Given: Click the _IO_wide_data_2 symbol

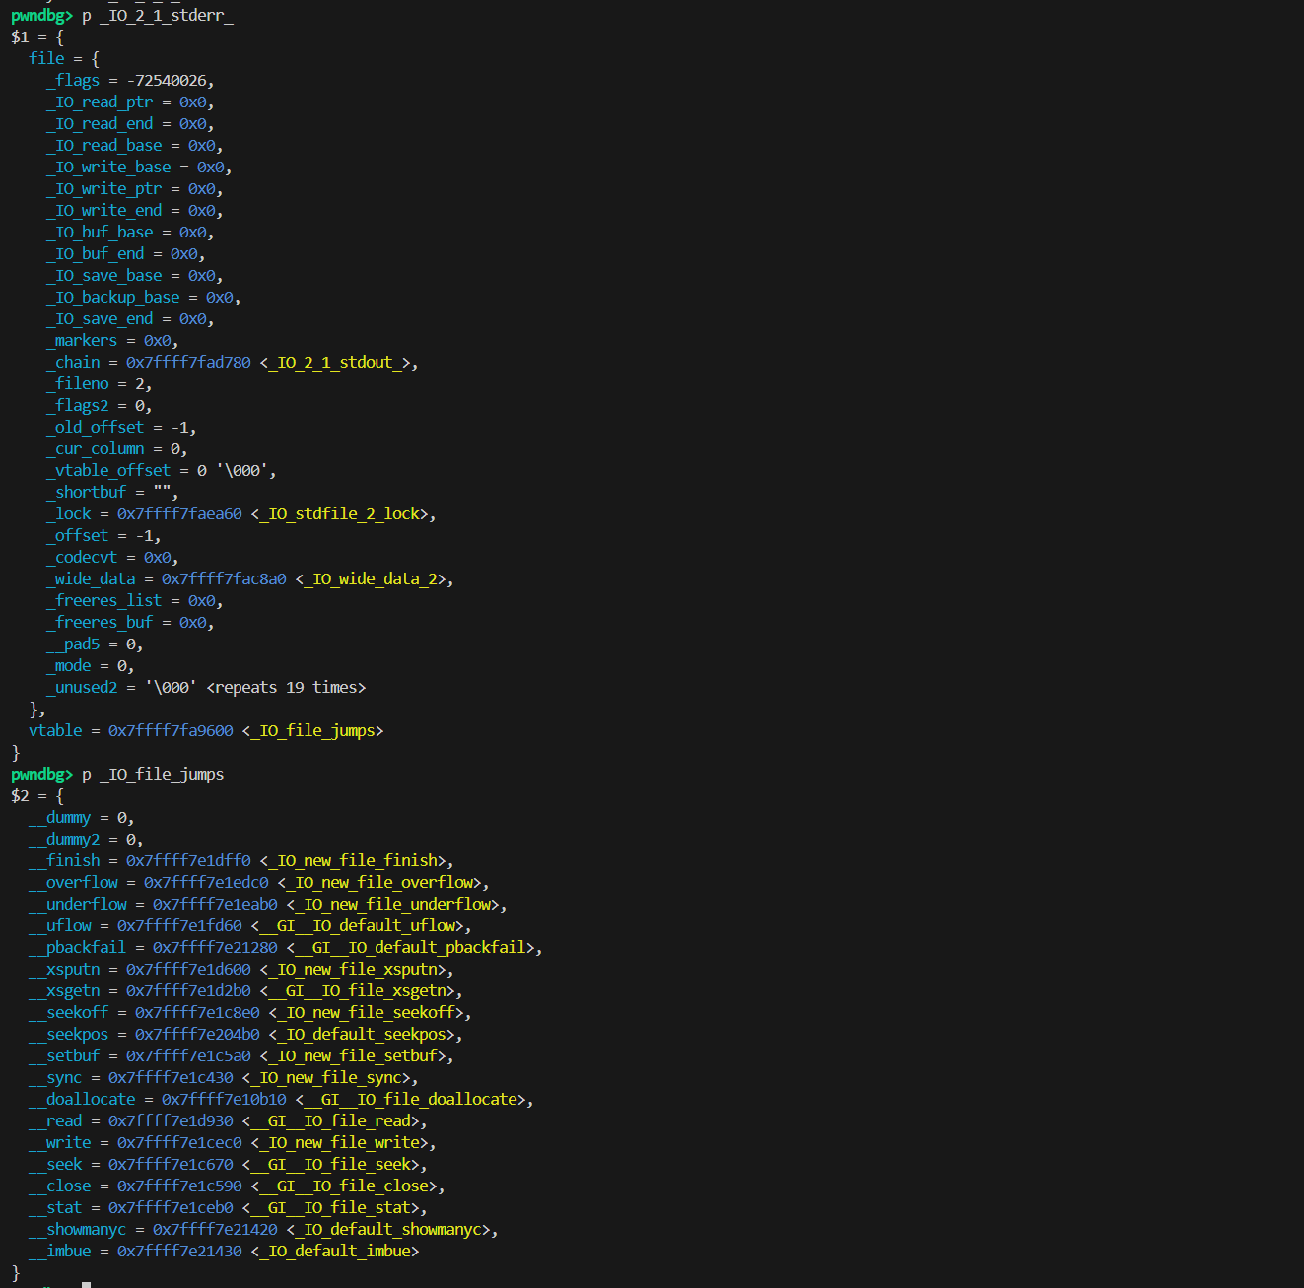Looking at the screenshot, I should tap(374, 579).
